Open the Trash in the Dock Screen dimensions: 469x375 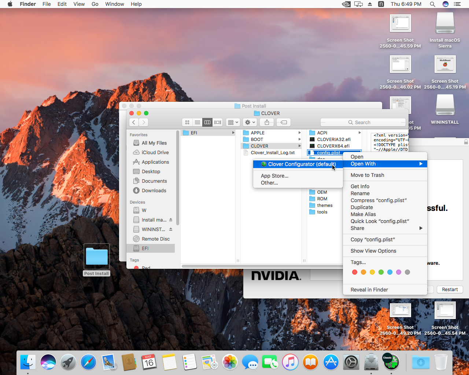pos(441,362)
